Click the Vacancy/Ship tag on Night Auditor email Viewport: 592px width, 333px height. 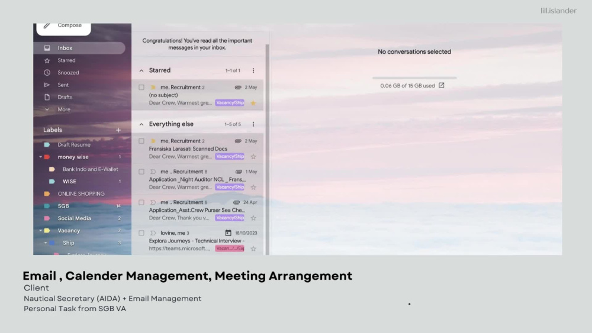pos(230,187)
